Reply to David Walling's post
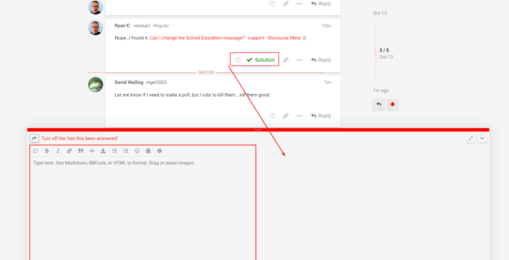 pos(321,116)
